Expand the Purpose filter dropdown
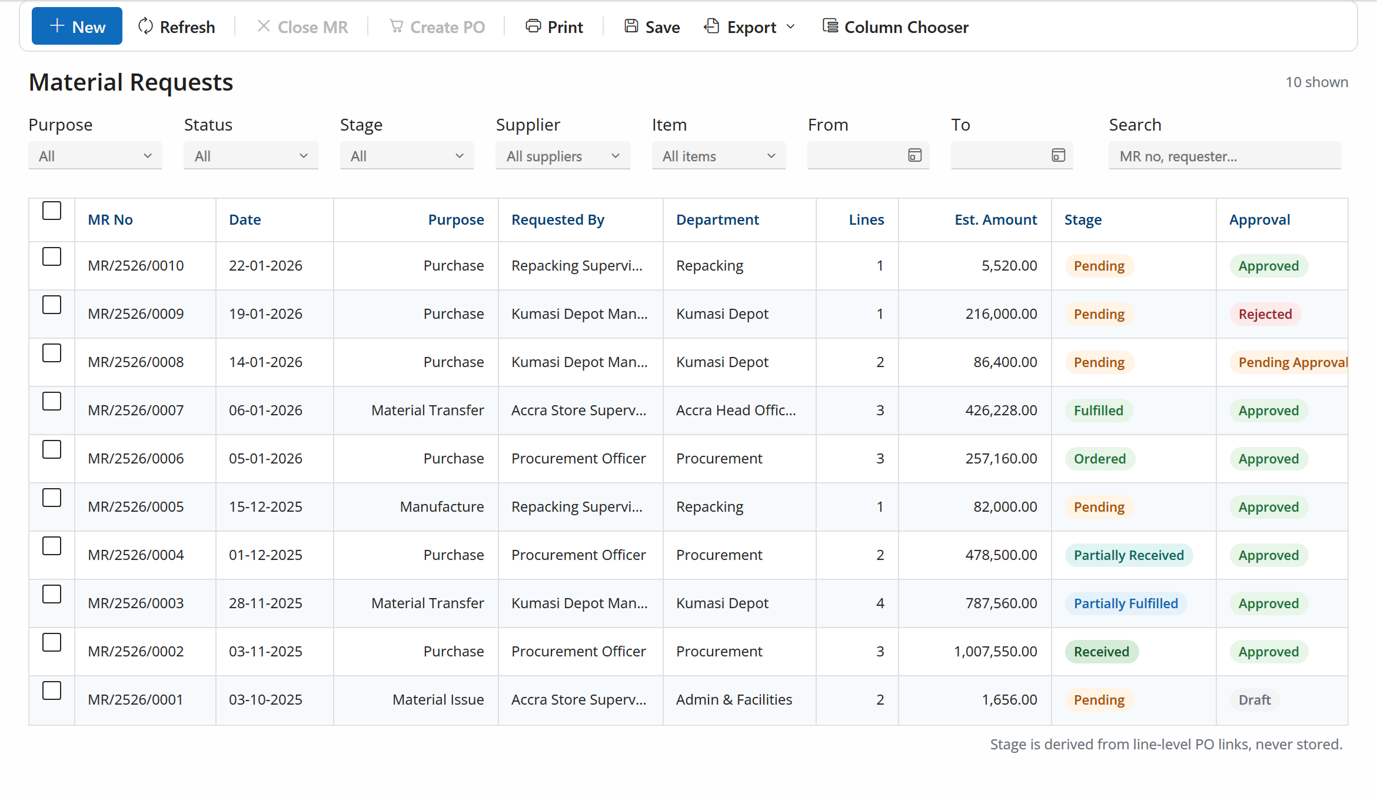Screen dimensions: 1377x794 [95, 155]
